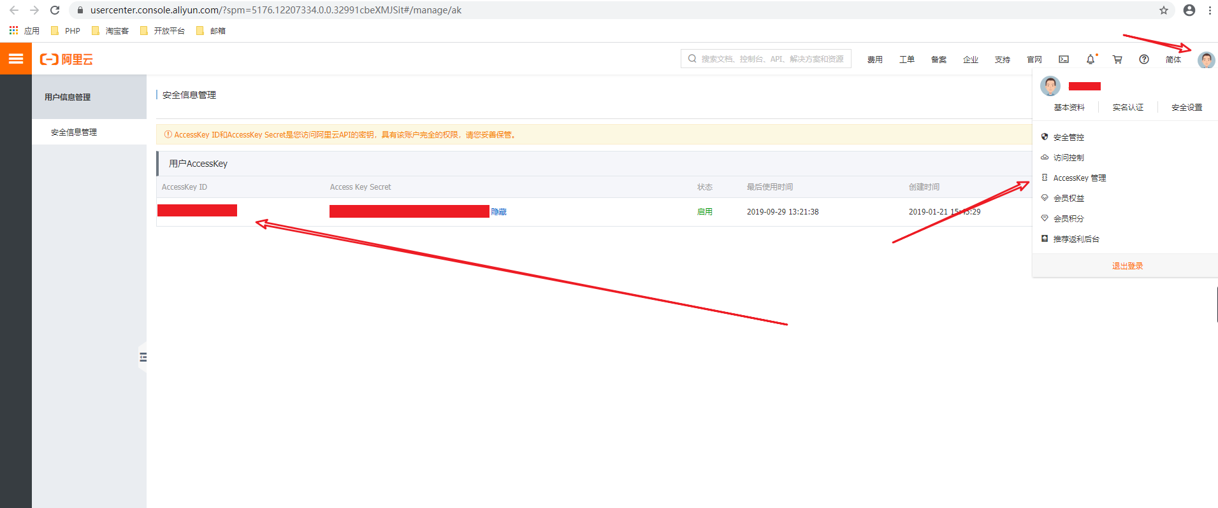Select 安全信息管理 in the left sidebar
This screenshot has height=508, width=1218.
(x=74, y=132)
